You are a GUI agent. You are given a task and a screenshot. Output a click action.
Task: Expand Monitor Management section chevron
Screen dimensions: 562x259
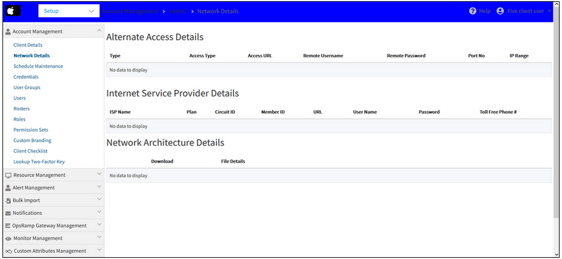99,238
